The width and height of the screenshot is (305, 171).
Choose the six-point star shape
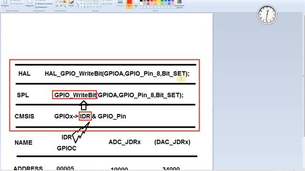(x=88, y=7)
